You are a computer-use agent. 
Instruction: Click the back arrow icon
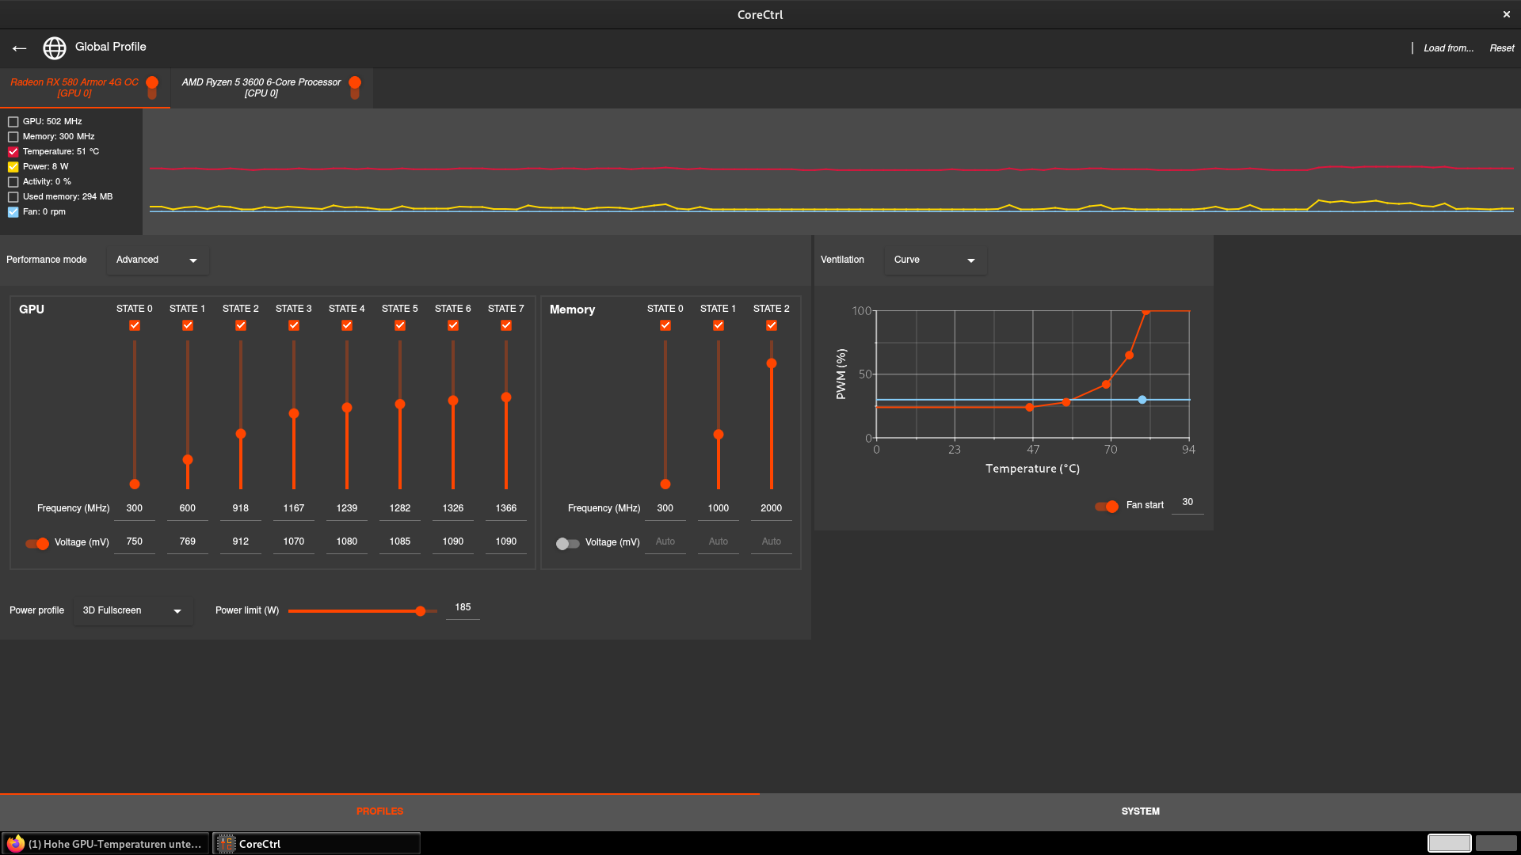20,48
